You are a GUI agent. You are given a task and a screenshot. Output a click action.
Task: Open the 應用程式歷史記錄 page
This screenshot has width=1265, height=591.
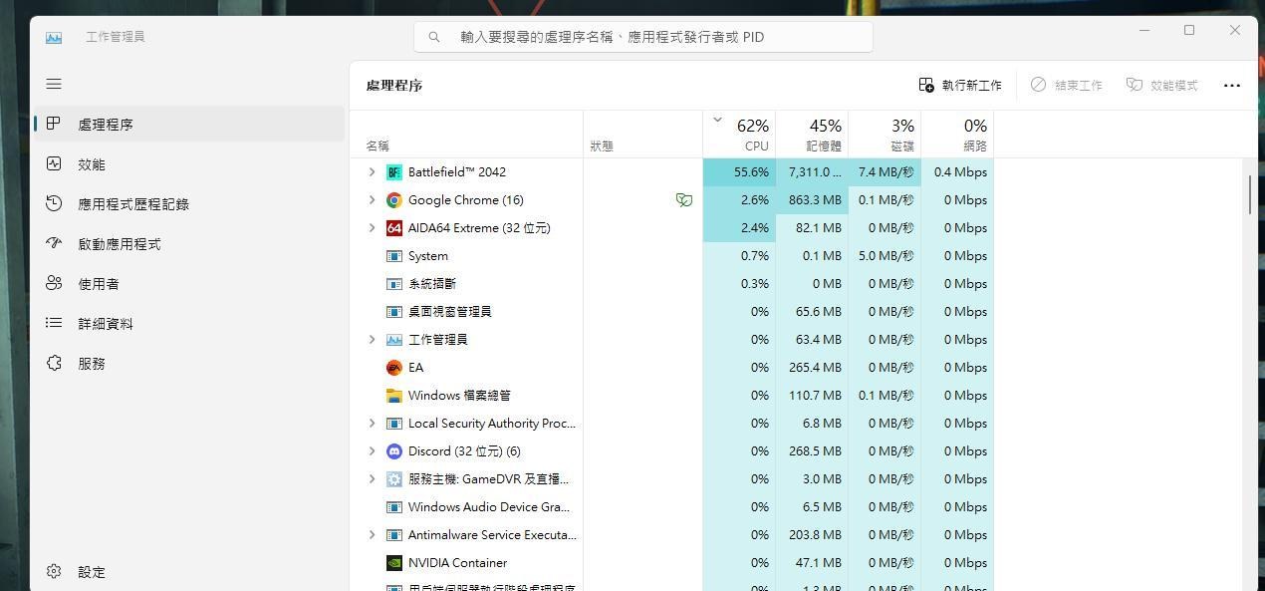pos(132,203)
